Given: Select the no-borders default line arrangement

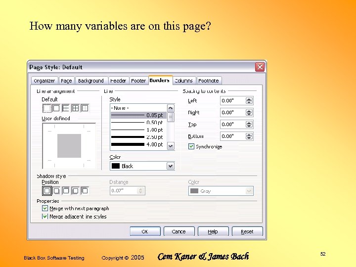Looking at the screenshot, I should click(x=47, y=108).
